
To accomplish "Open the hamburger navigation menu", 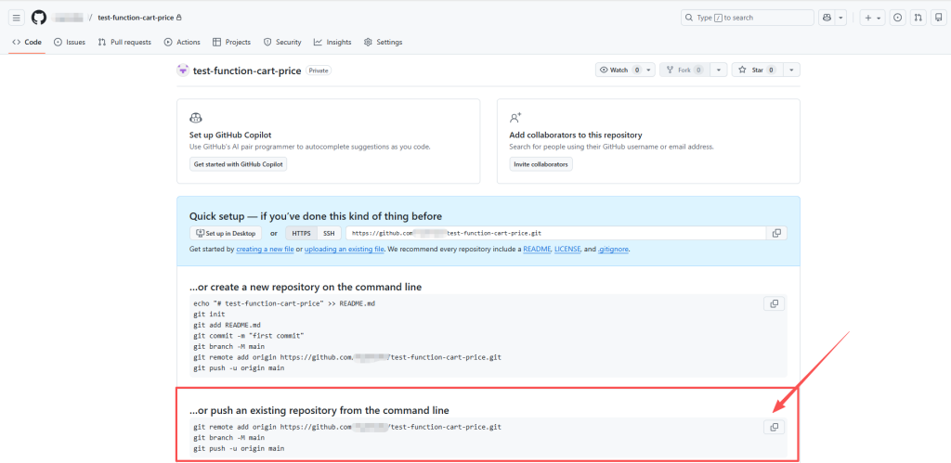I will [17, 18].
